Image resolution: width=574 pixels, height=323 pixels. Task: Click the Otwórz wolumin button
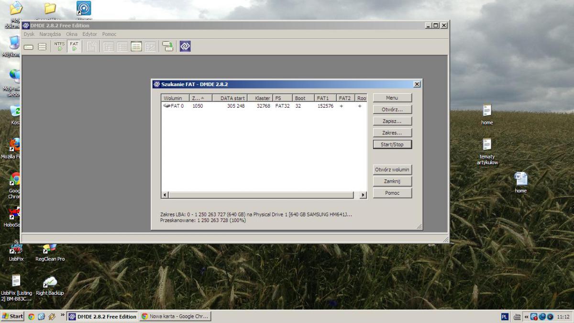click(x=392, y=169)
